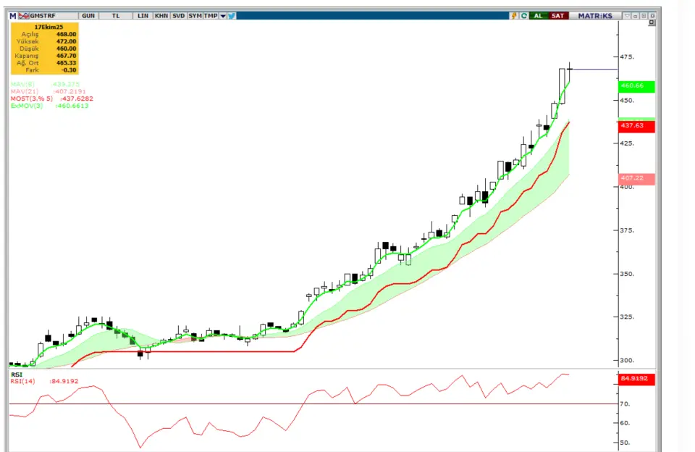Expand the dropdown arrow after TMP
The width and height of the screenshot is (695, 452).
click(x=222, y=15)
